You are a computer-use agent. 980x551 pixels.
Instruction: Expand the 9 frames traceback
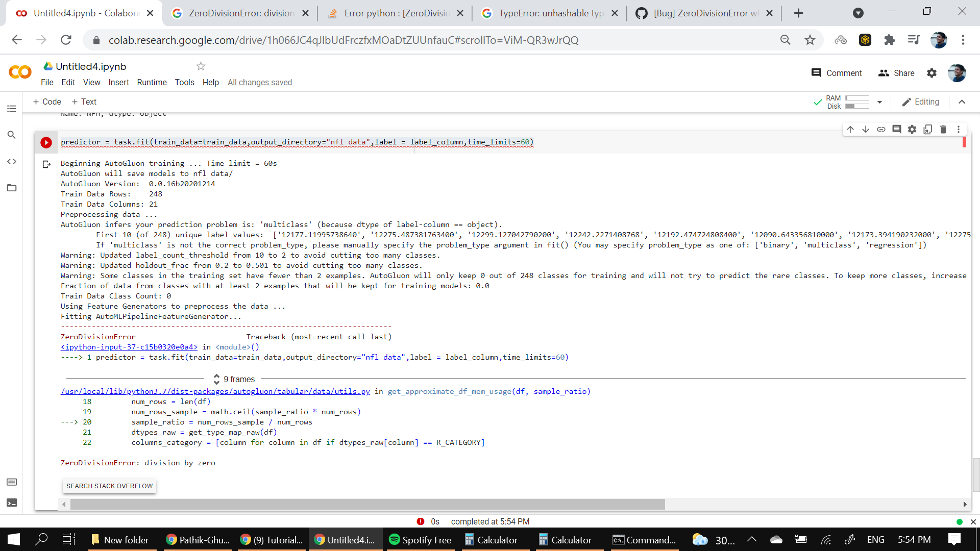pyautogui.click(x=234, y=379)
